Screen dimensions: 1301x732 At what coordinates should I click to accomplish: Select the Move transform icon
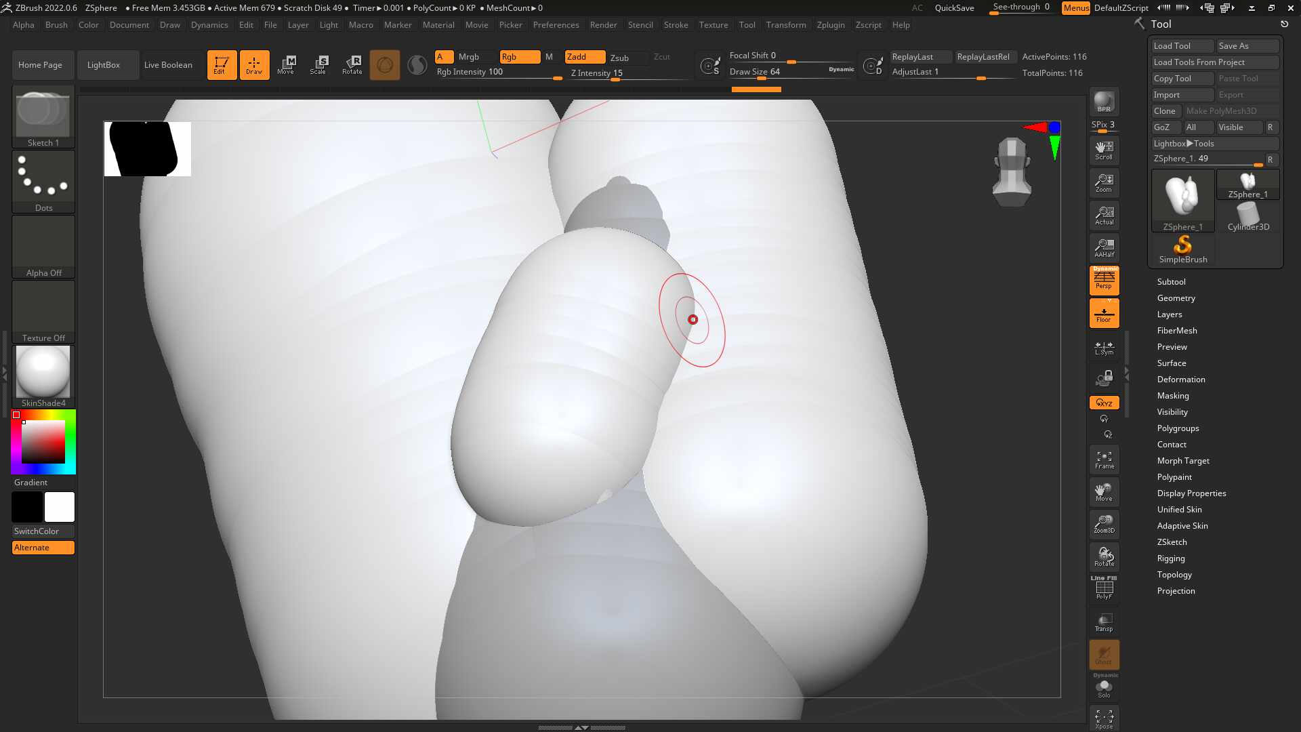pos(286,65)
